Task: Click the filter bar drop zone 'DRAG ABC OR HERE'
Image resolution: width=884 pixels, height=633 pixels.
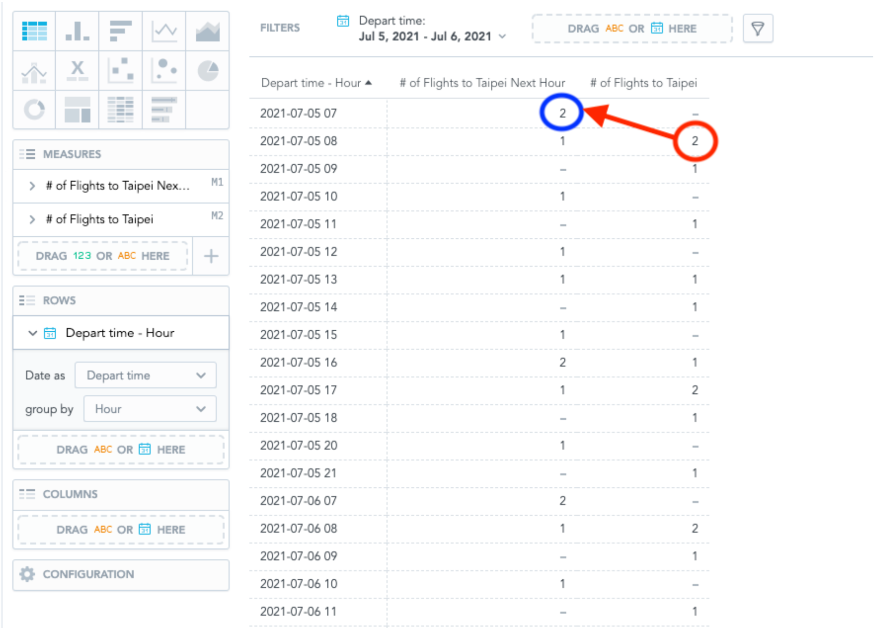Action: point(632,29)
